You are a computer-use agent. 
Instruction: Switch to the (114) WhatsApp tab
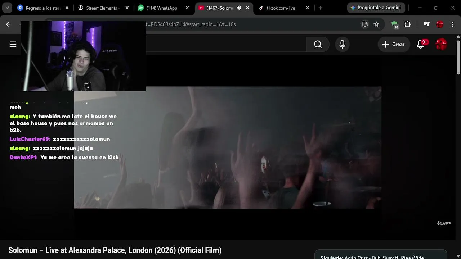(x=162, y=8)
